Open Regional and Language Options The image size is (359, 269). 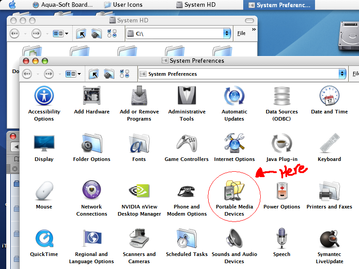[92, 246]
